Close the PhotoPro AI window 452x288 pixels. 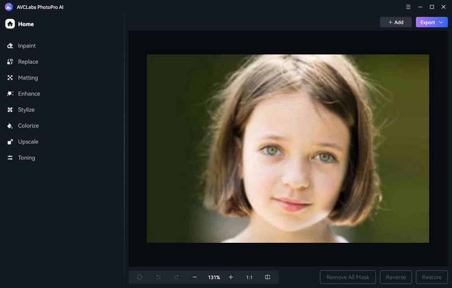point(444,7)
